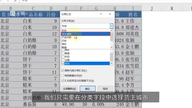Click the 蕃茄酱 product cell
The width and height of the screenshot is (192, 108).
[33, 104]
